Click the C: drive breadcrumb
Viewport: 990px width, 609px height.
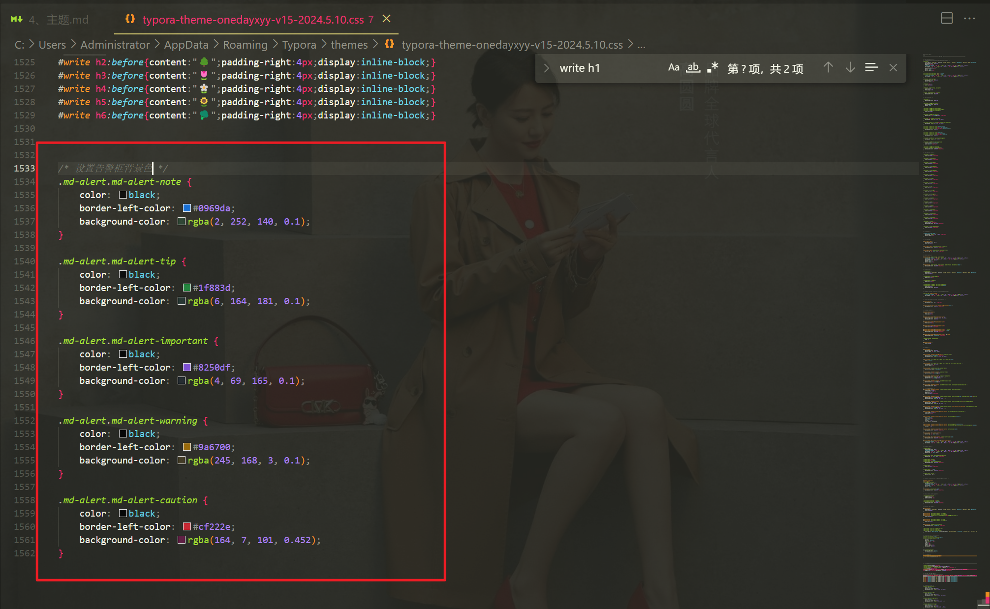tap(19, 45)
